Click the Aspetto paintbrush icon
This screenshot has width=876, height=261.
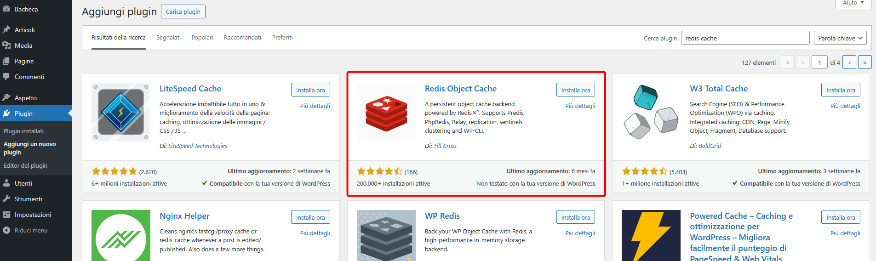pos(6,98)
